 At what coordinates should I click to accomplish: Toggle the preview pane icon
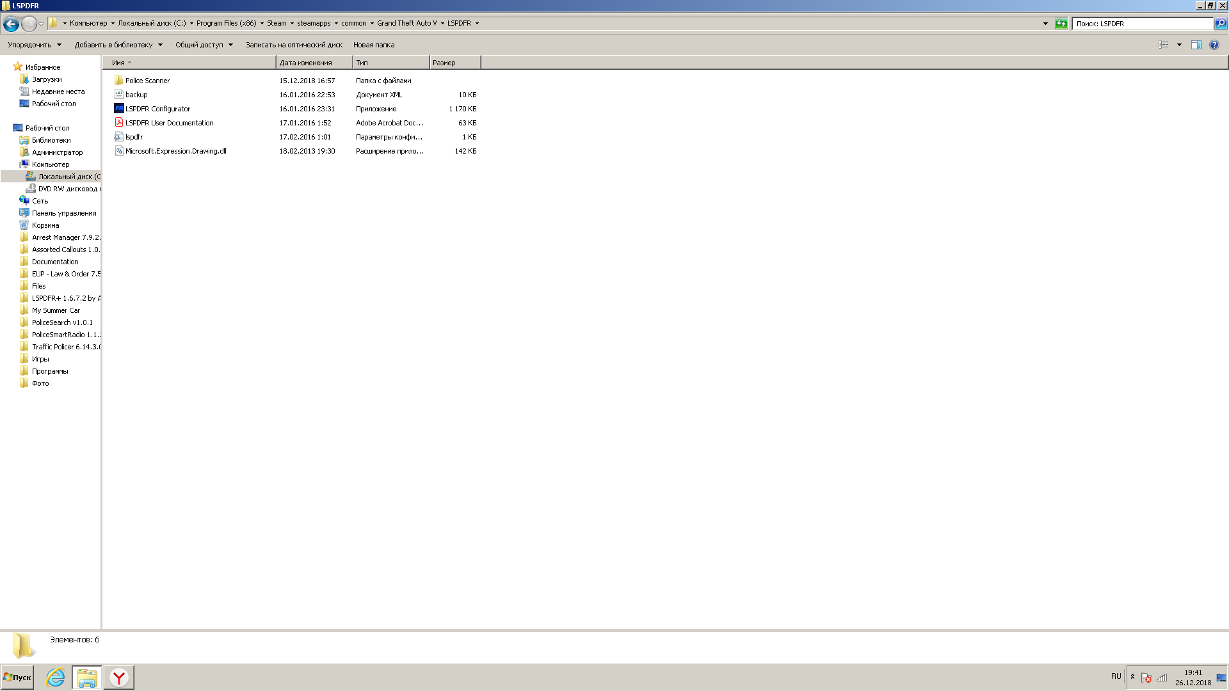(1196, 45)
